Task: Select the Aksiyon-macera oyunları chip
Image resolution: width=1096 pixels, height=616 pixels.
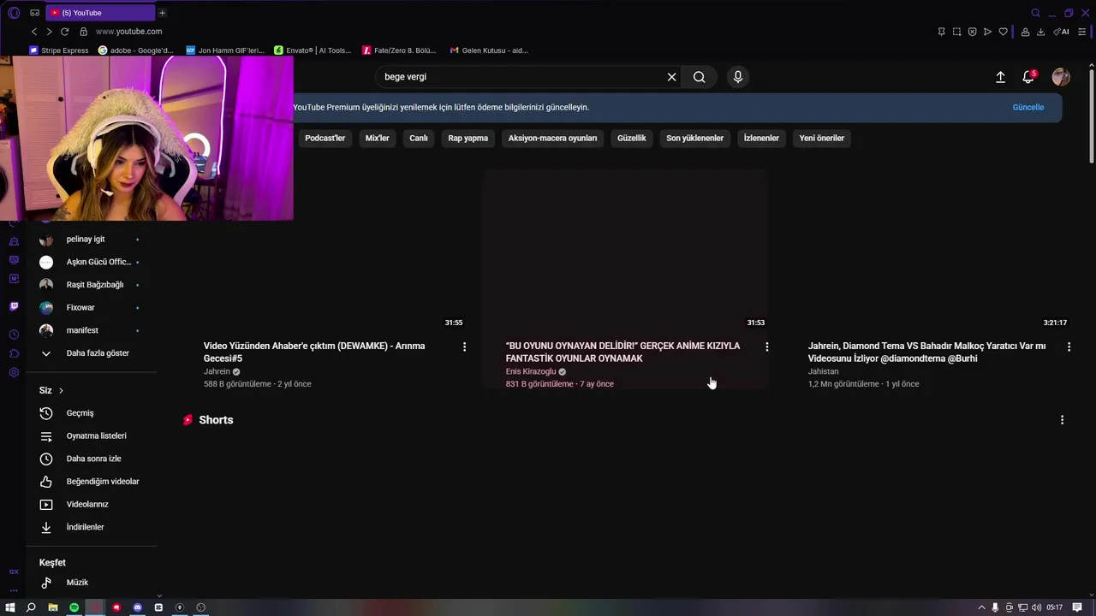Action: click(552, 138)
